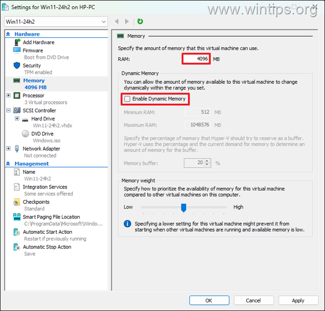Select Network Adapter in the tree

(x=41, y=149)
